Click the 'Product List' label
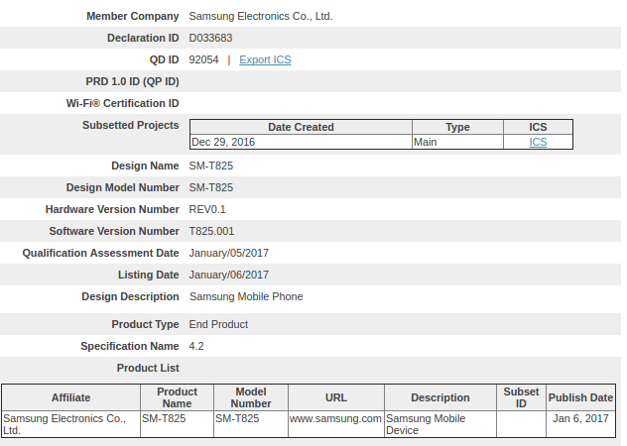The image size is (627, 446). [148, 368]
